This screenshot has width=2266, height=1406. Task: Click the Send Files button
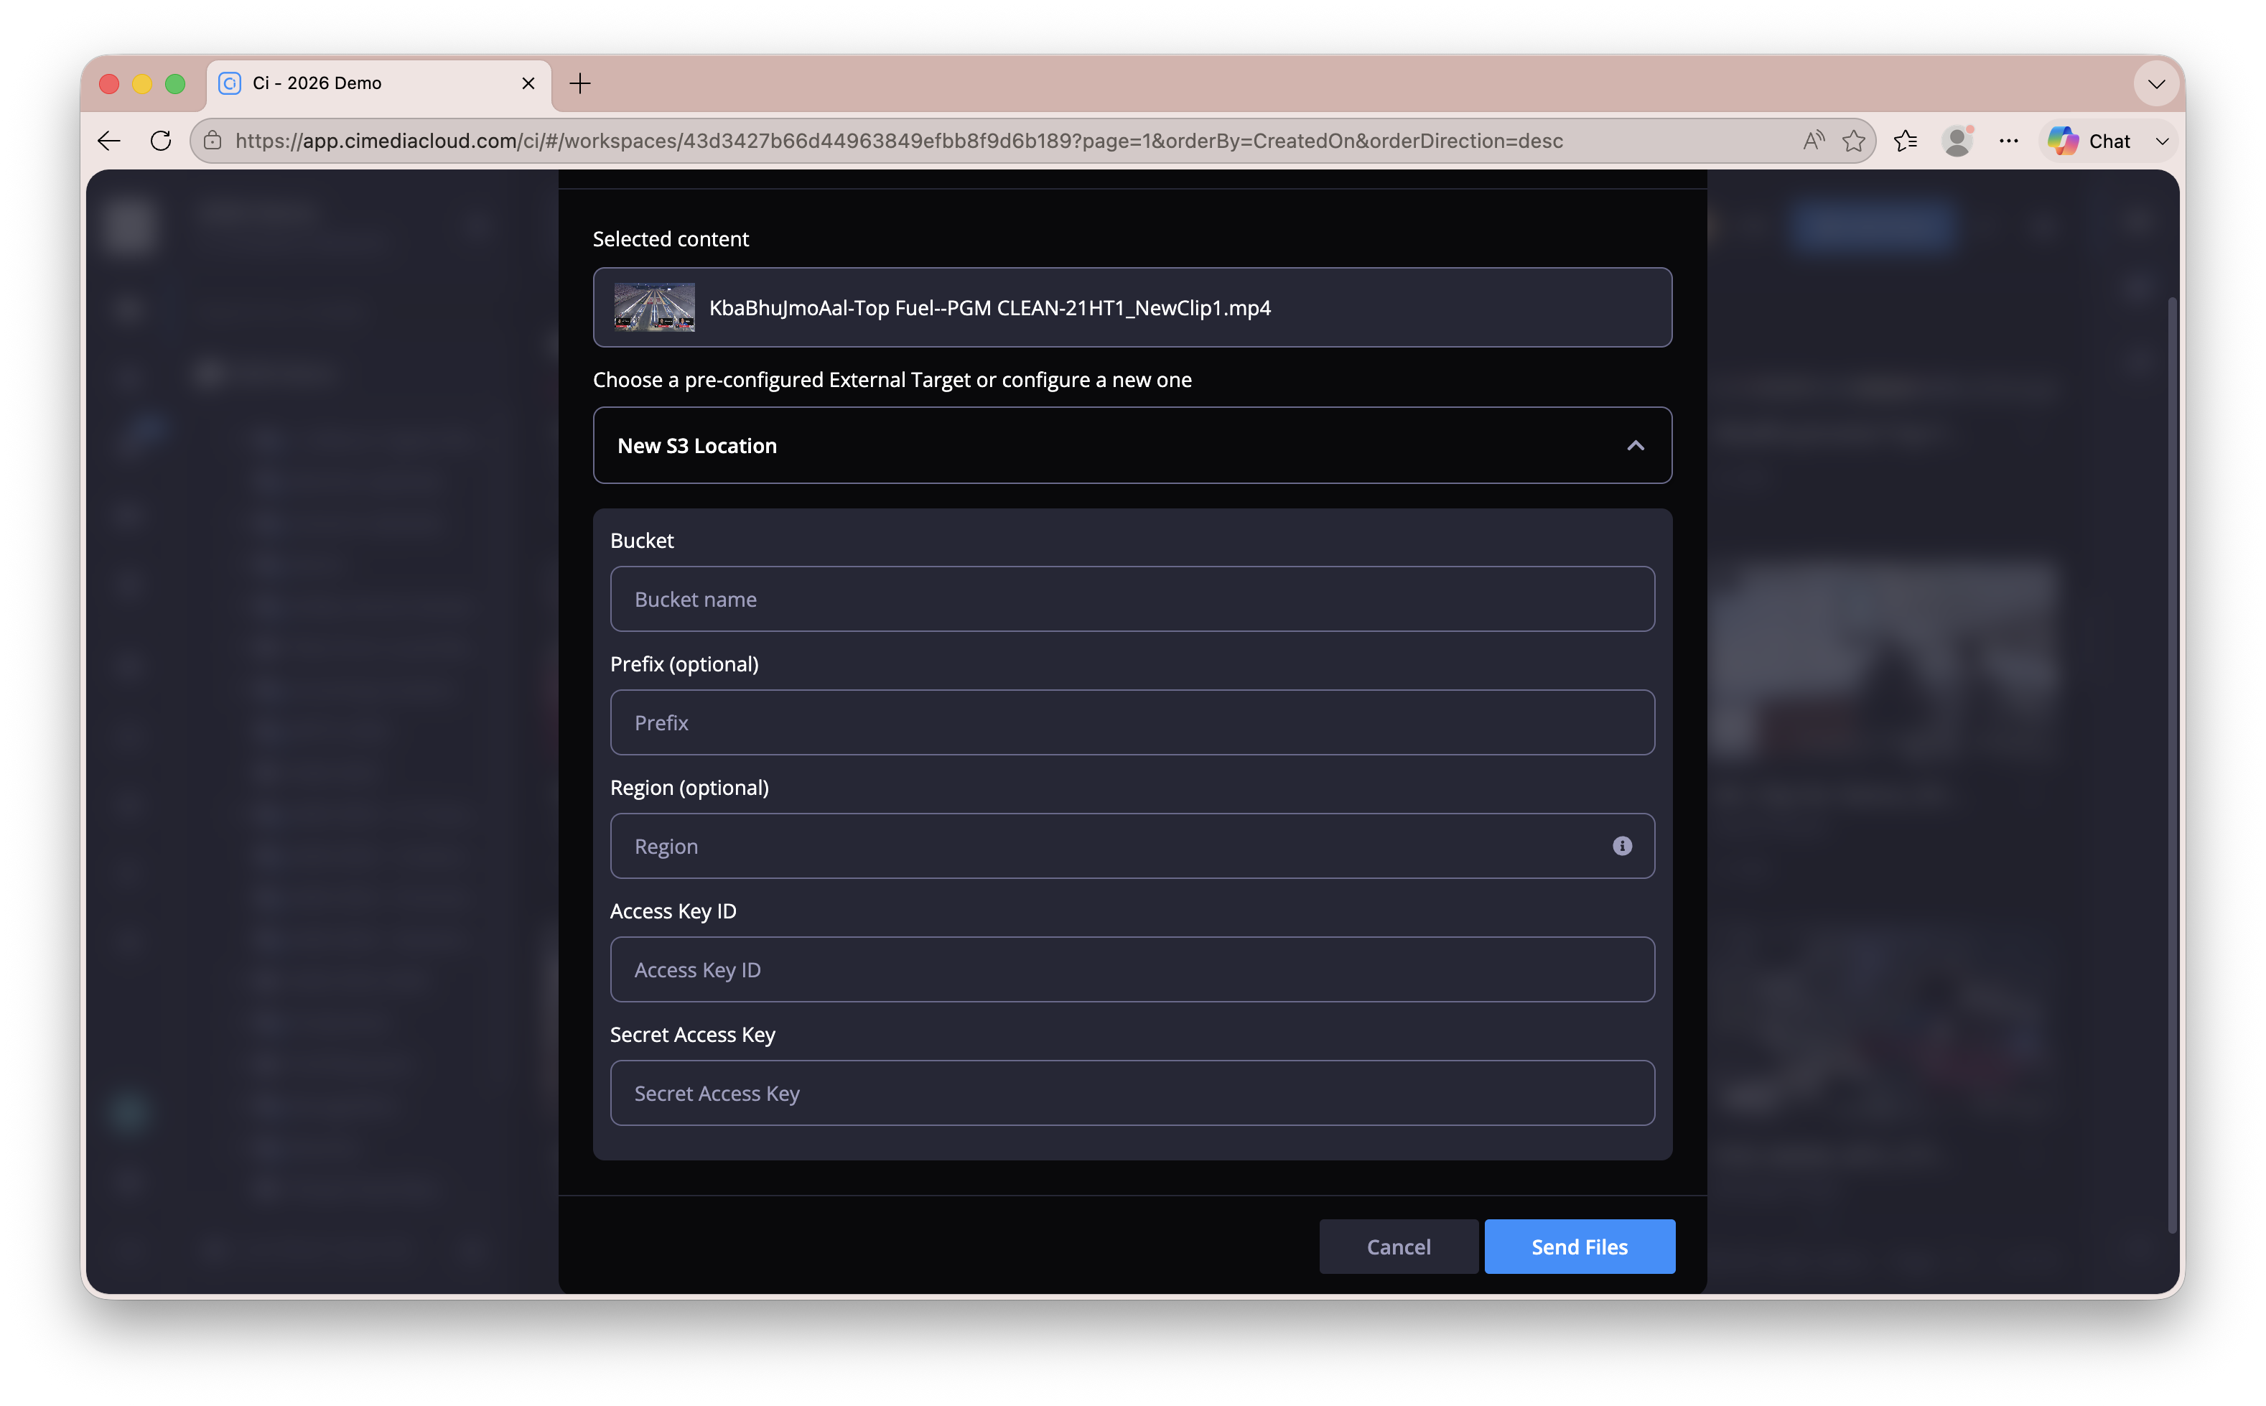(x=1579, y=1247)
